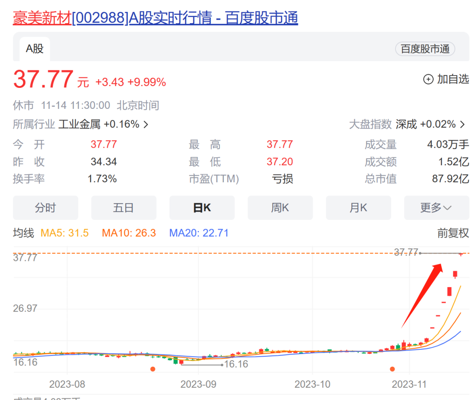Click the 2023-10 date axis label
The height and width of the screenshot is (400, 473).
pyautogui.click(x=312, y=384)
